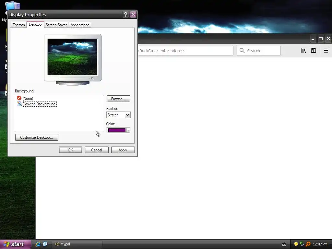Image resolution: width=332 pixels, height=249 pixels.
Task: Minimize the Mypal browser window
Action: [313, 39]
